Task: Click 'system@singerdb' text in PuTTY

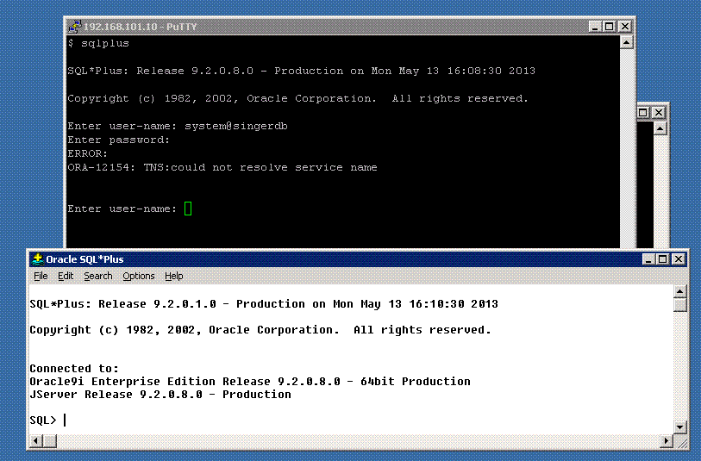Action: click(236, 126)
